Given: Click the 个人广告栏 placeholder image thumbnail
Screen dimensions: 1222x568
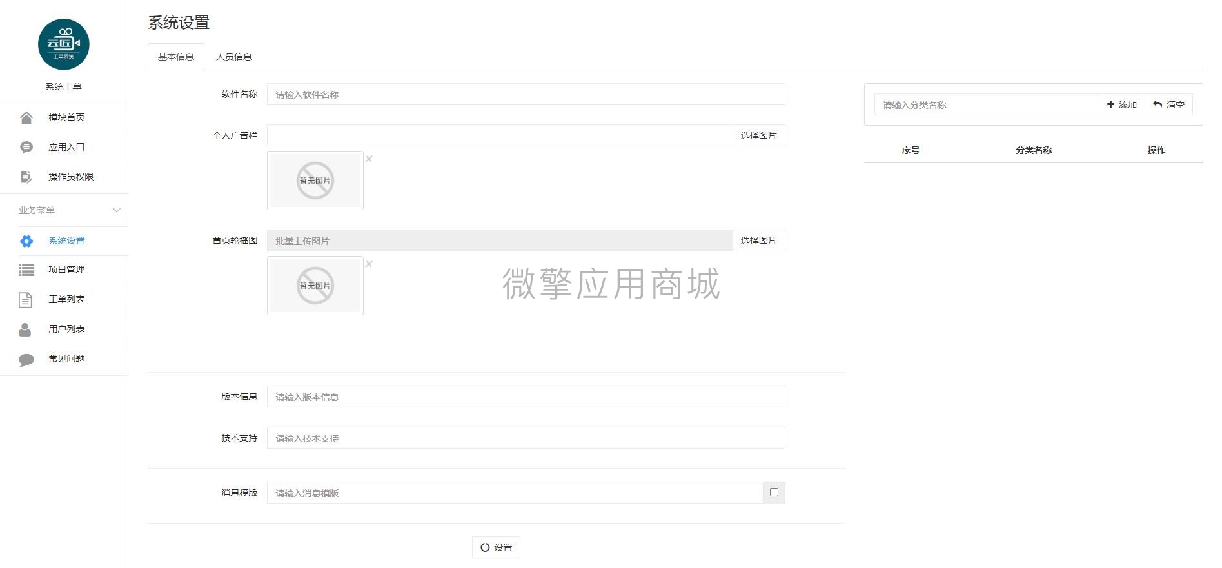Looking at the screenshot, I should (x=315, y=181).
